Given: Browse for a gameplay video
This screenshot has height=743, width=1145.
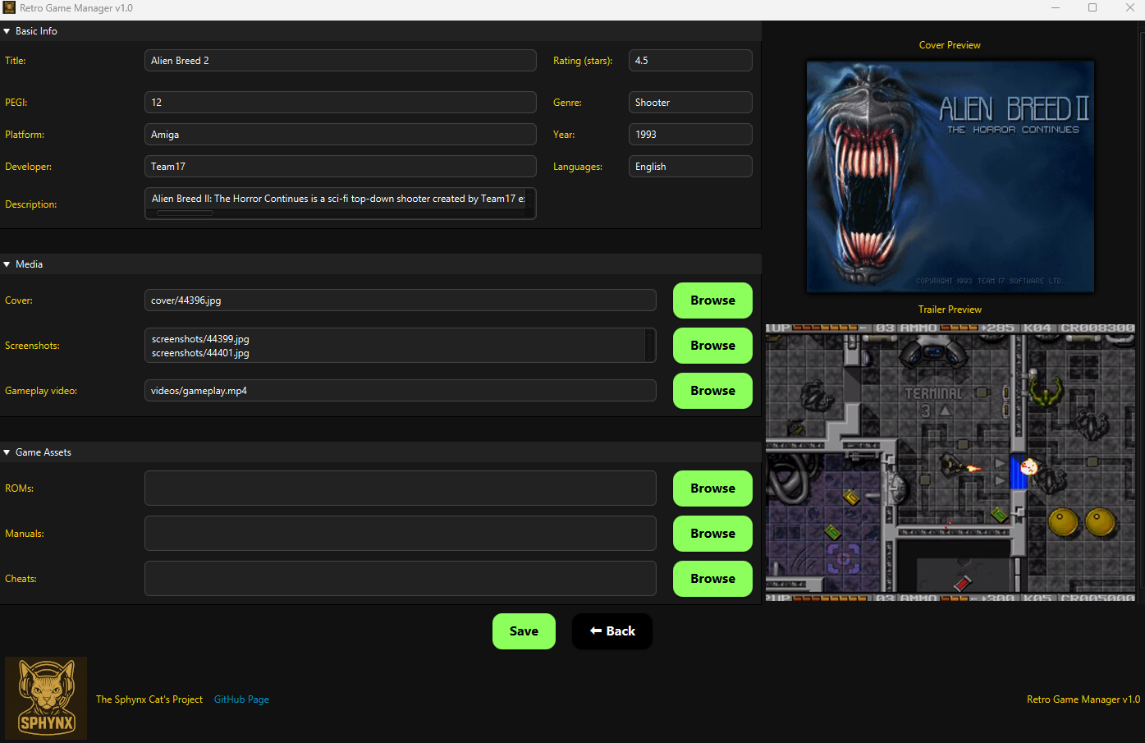Looking at the screenshot, I should click(x=712, y=391).
